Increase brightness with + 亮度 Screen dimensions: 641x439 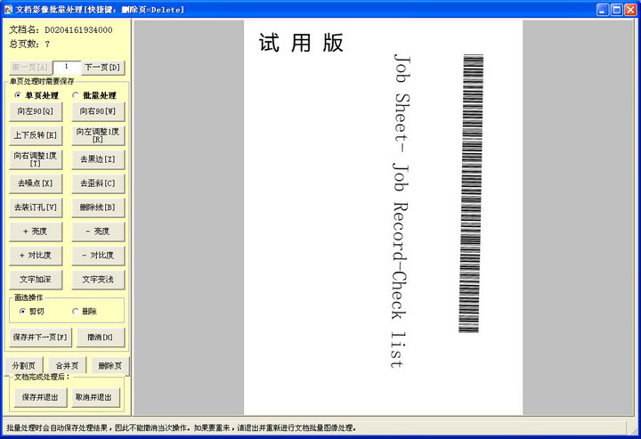(x=36, y=232)
